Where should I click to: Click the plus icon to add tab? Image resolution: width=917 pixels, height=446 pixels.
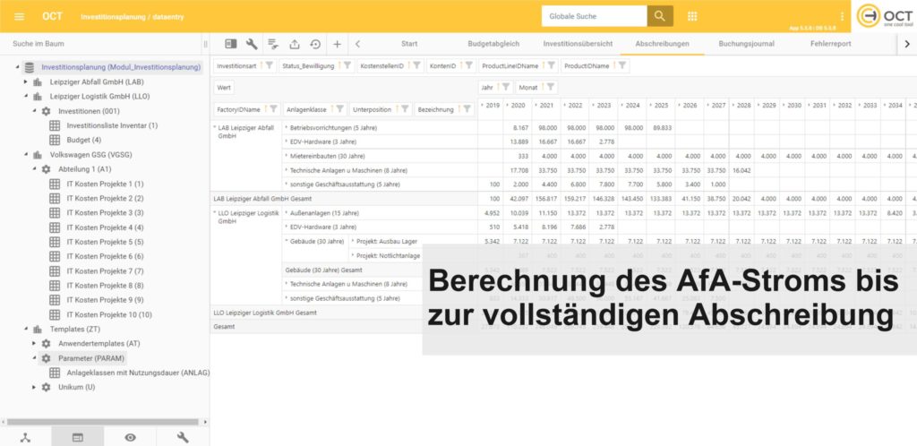[337, 43]
